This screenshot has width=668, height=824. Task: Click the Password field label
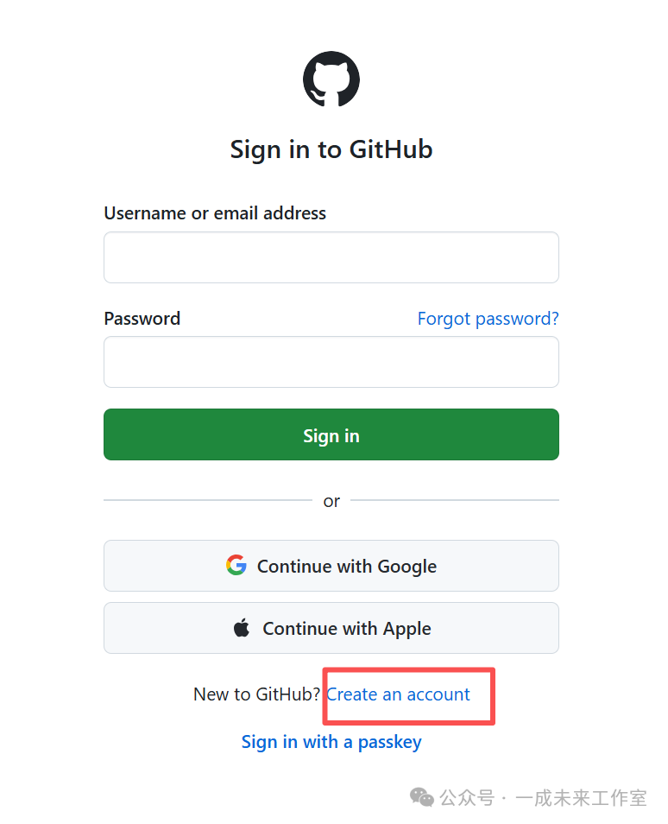coord(142,319)
